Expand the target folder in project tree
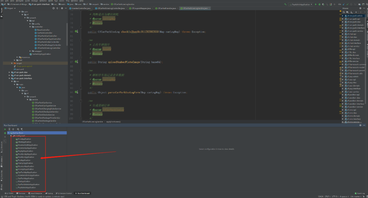 click(12, 63)
